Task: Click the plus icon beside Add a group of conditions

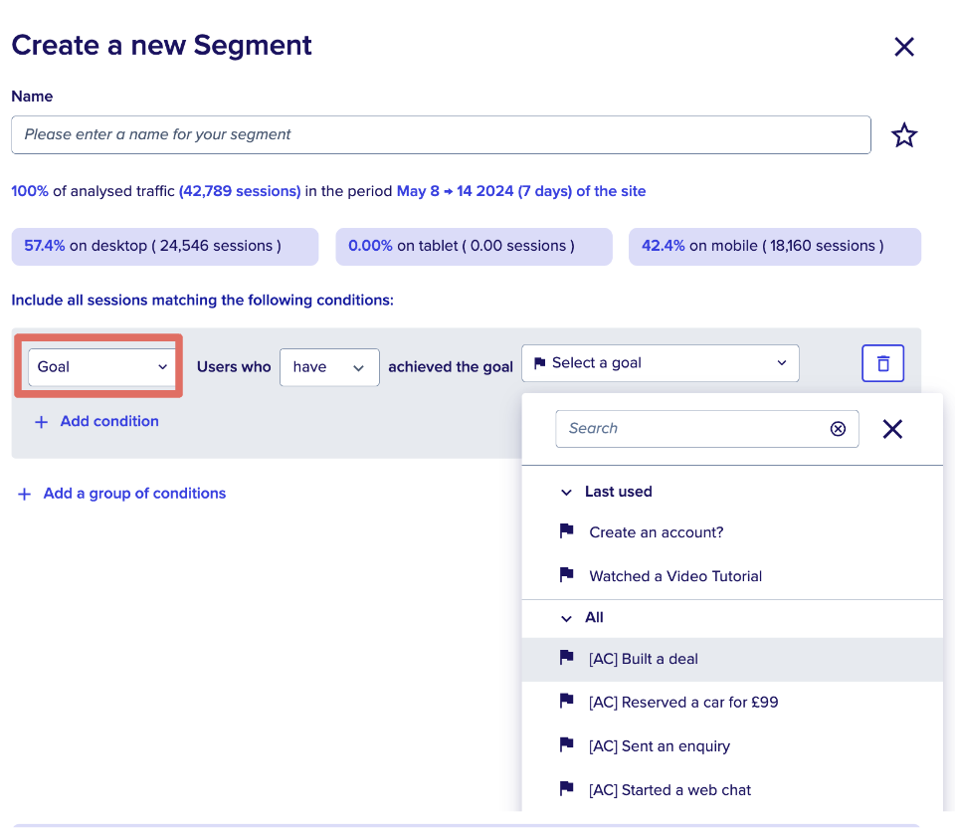Action: pyautogui.click(x=24, y=494)
